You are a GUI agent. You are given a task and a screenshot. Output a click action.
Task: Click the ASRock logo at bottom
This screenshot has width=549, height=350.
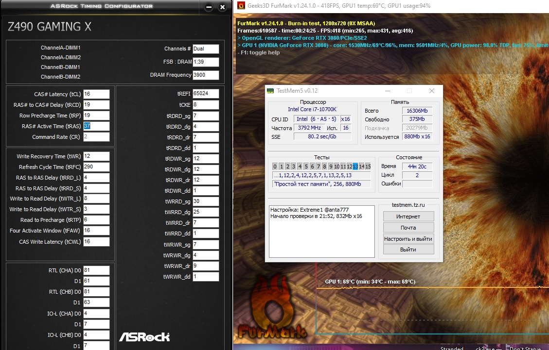[x=144, y=337]
